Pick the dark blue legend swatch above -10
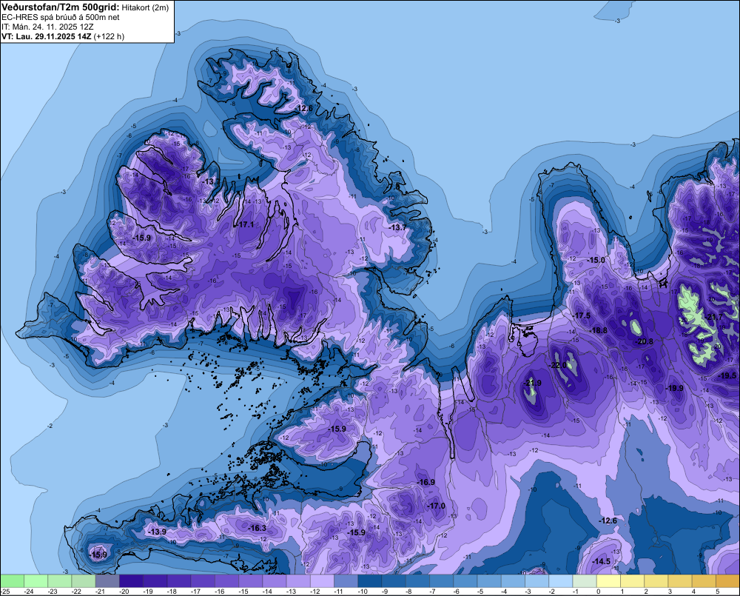Screen dimensions: 740x596 click(369, 581)
